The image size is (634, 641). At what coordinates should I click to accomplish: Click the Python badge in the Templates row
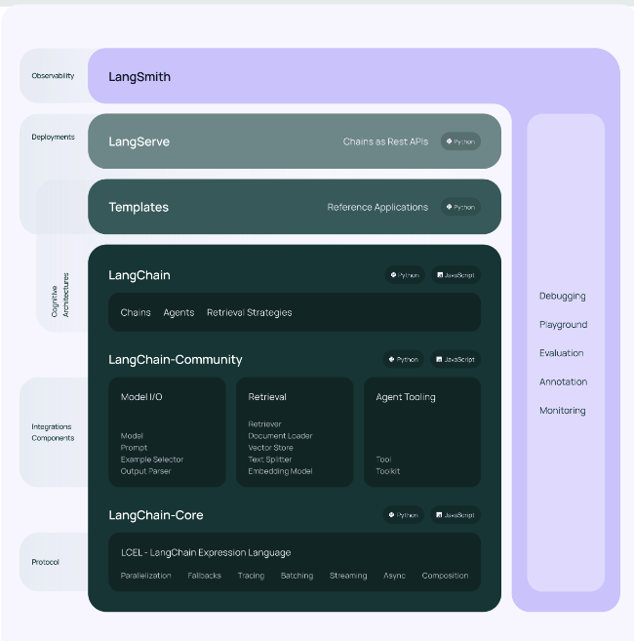point(460,207)
